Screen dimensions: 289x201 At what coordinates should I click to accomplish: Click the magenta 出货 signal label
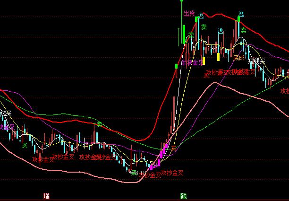[x=189, y=13]
